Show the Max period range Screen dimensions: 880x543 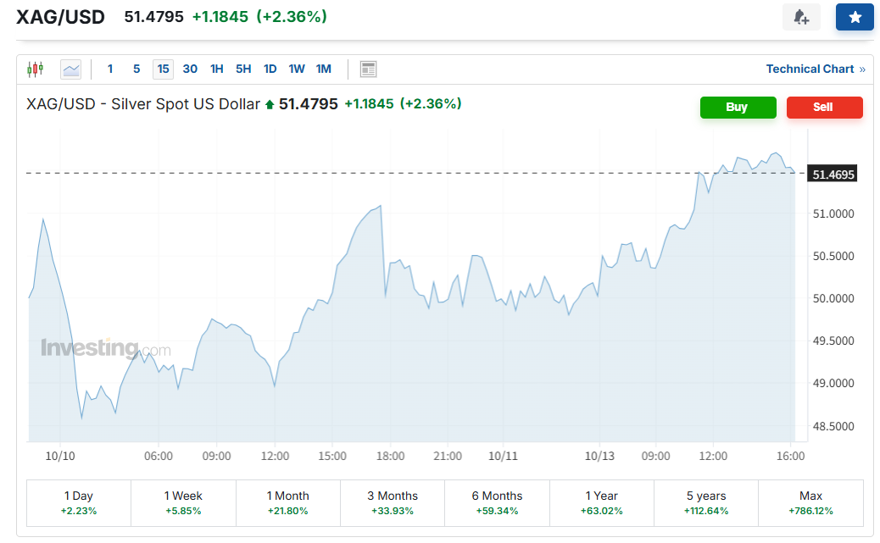pos(810,502)
